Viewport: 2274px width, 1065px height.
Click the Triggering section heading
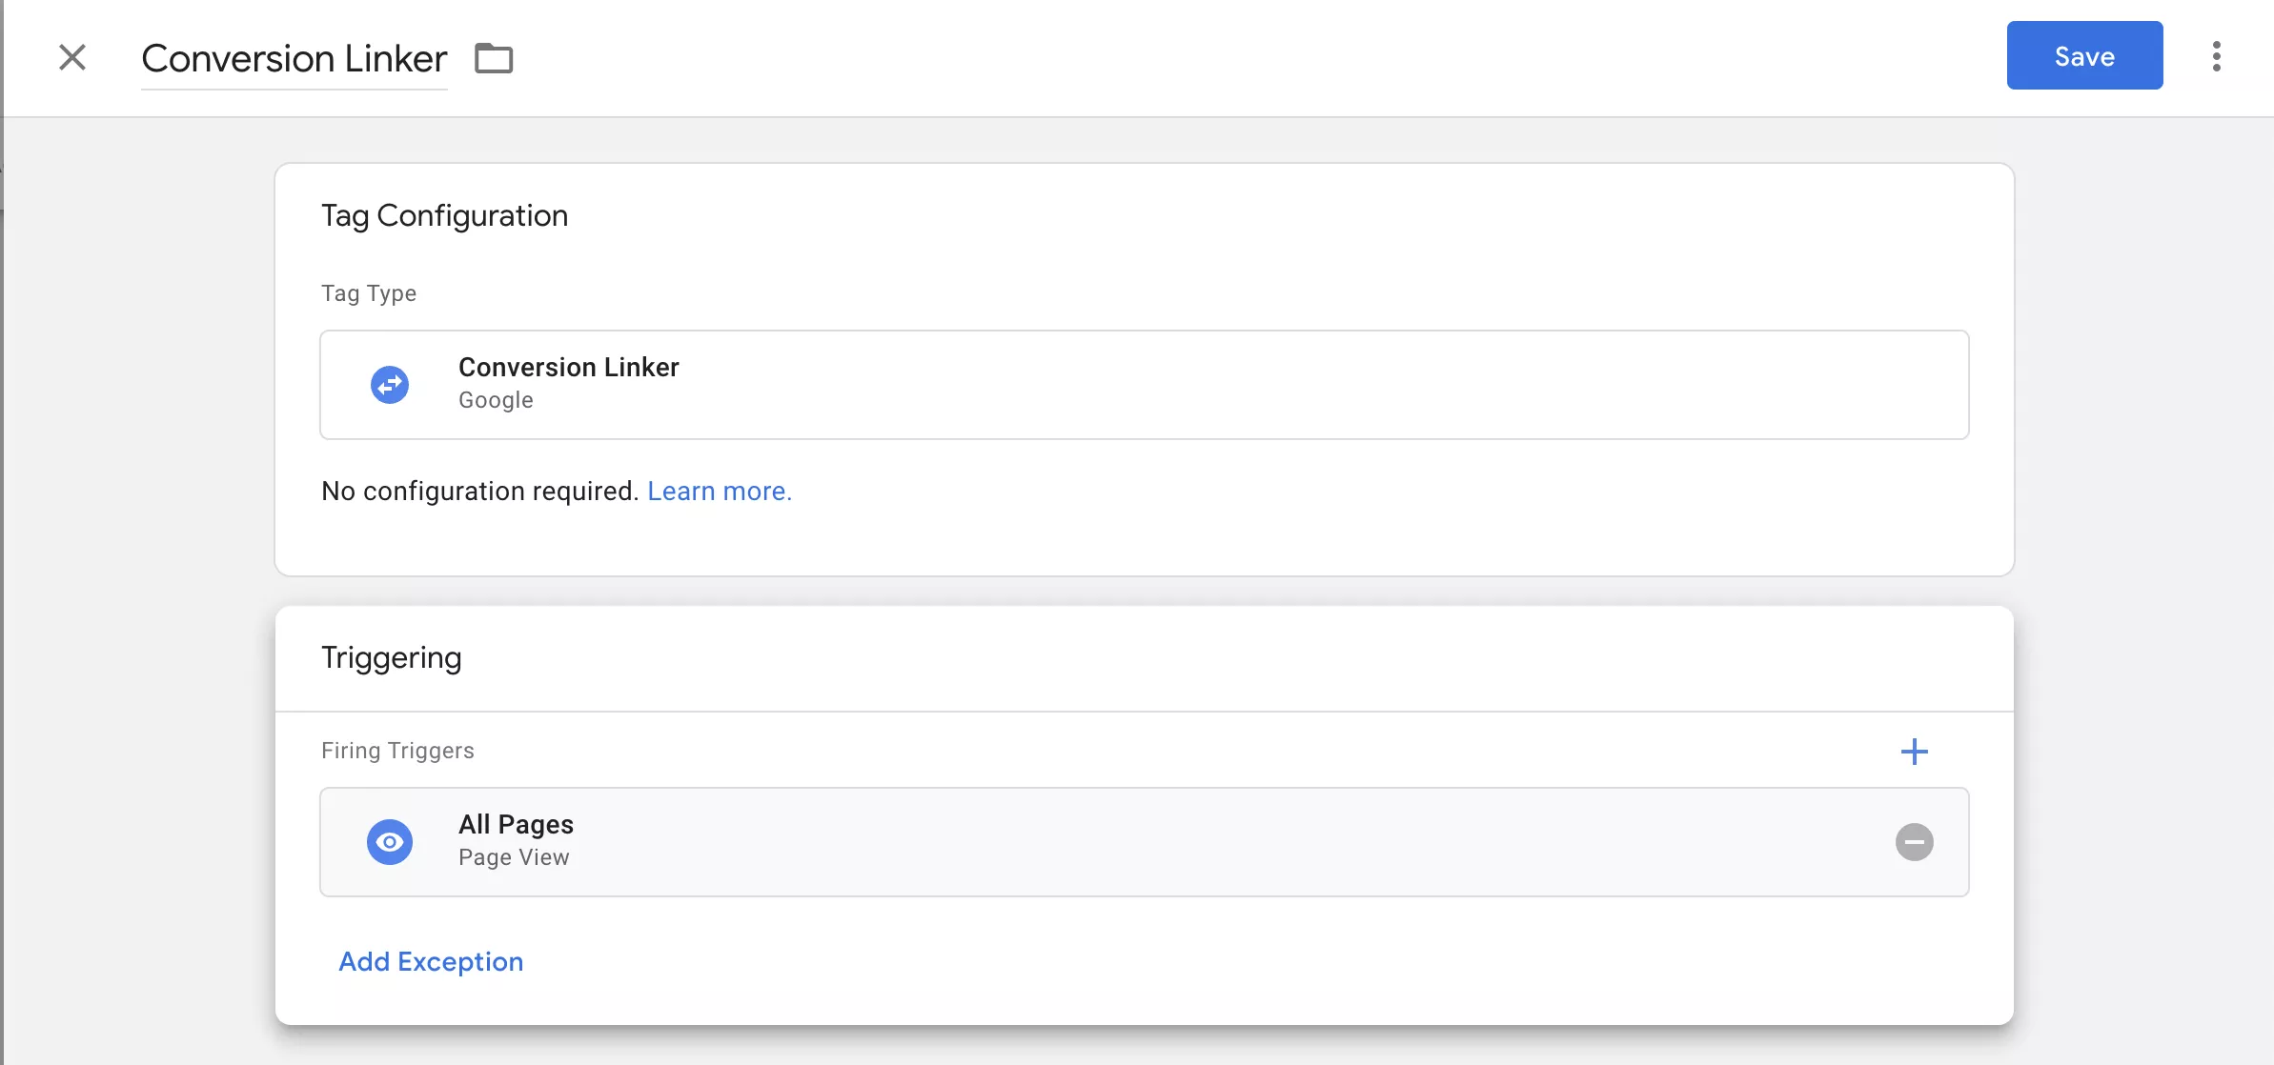tap(391, 657)
